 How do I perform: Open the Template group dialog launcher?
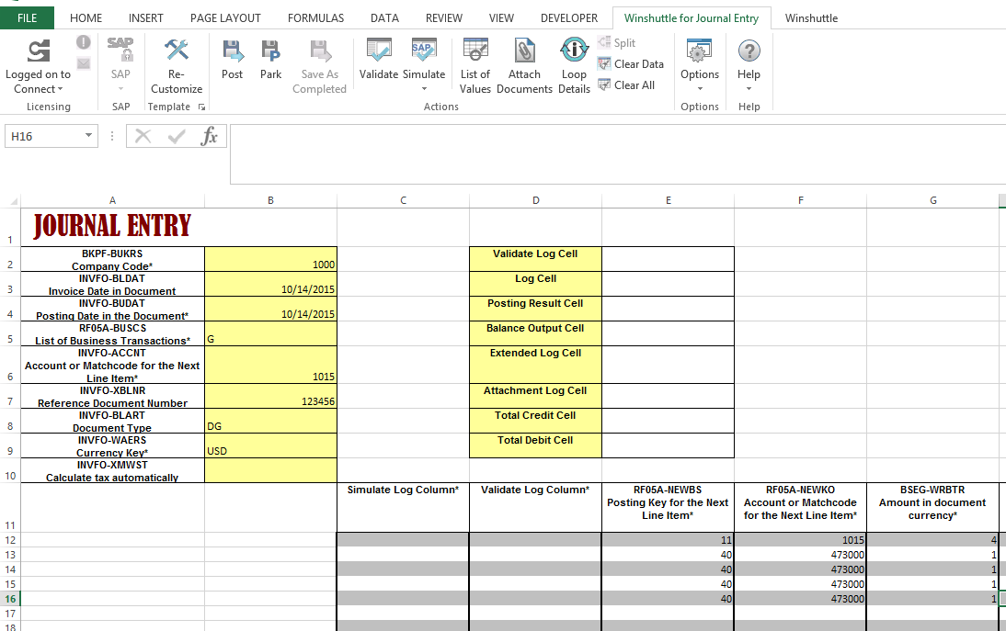201,107
